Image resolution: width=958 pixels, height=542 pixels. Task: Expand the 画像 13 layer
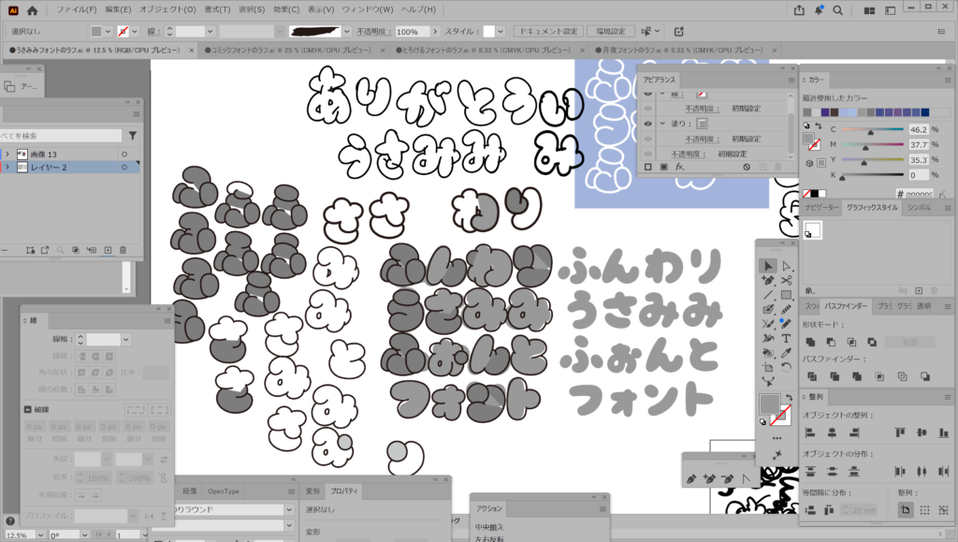tap(7, 154)
